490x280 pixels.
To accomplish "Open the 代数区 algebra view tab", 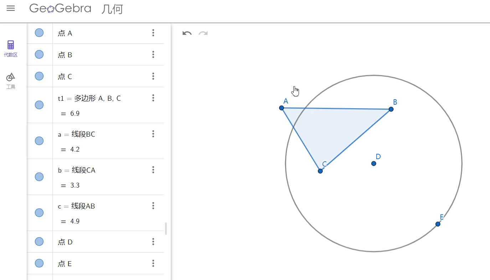I will [x=11, y=49].
